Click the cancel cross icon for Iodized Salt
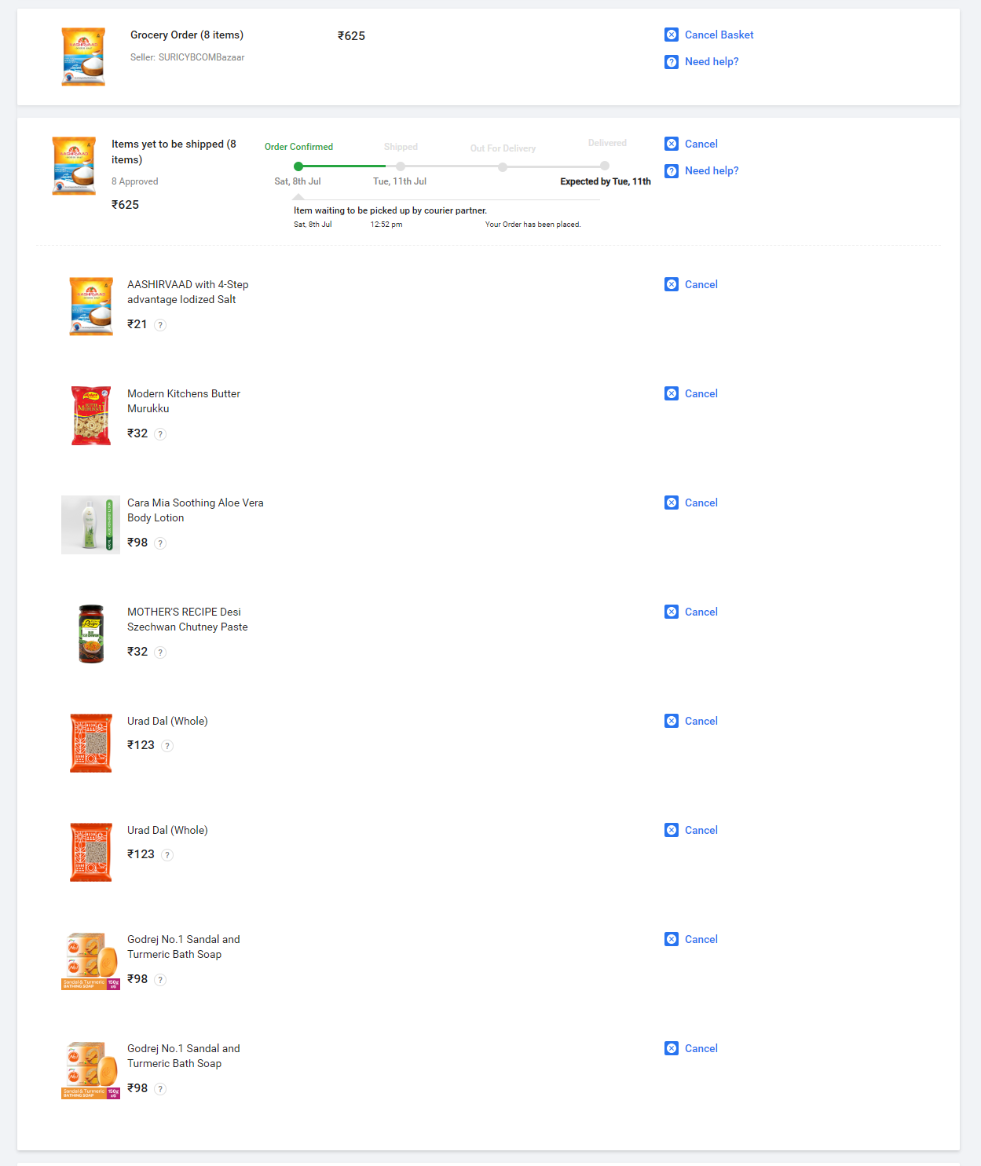 click(x=672, y=284)
